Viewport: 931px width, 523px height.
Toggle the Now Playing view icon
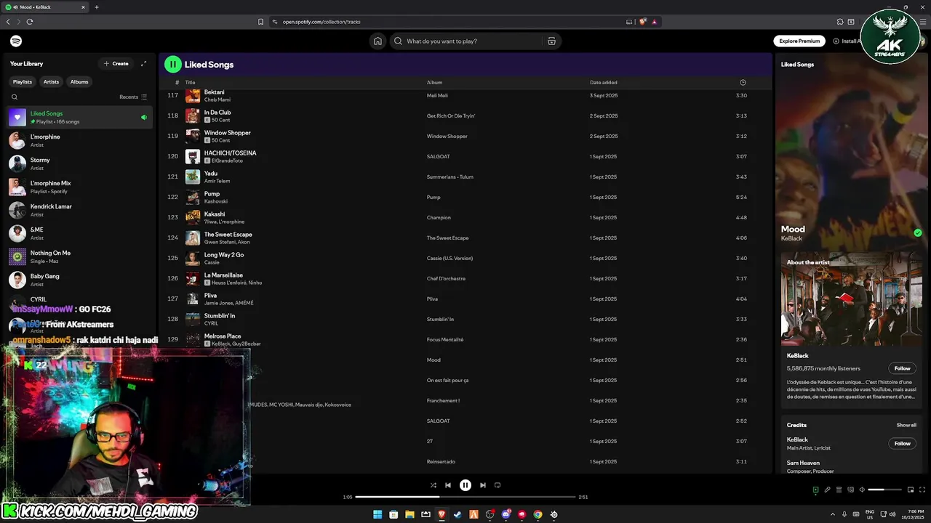815,490
